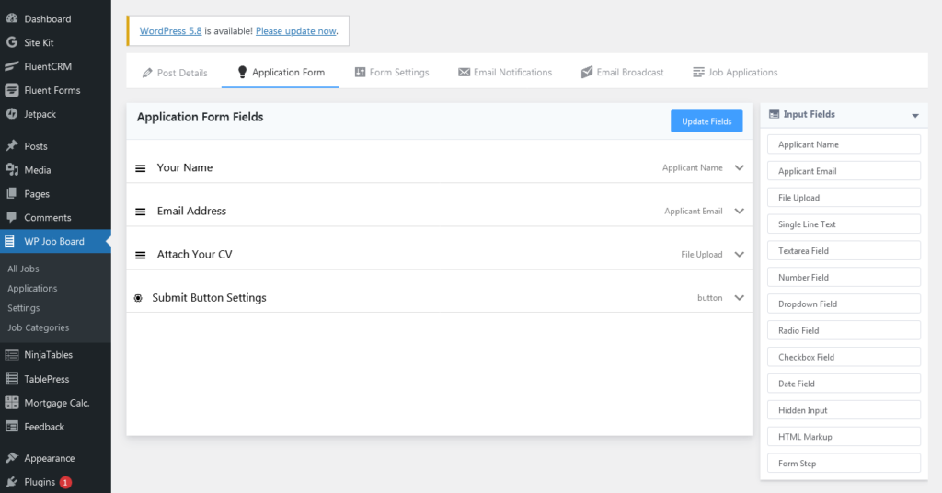Switch to the Form Settings tab

click(x=392, y=72)
